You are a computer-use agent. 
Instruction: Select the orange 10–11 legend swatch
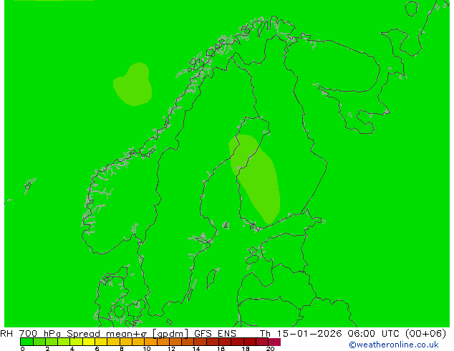click(150, 342)
